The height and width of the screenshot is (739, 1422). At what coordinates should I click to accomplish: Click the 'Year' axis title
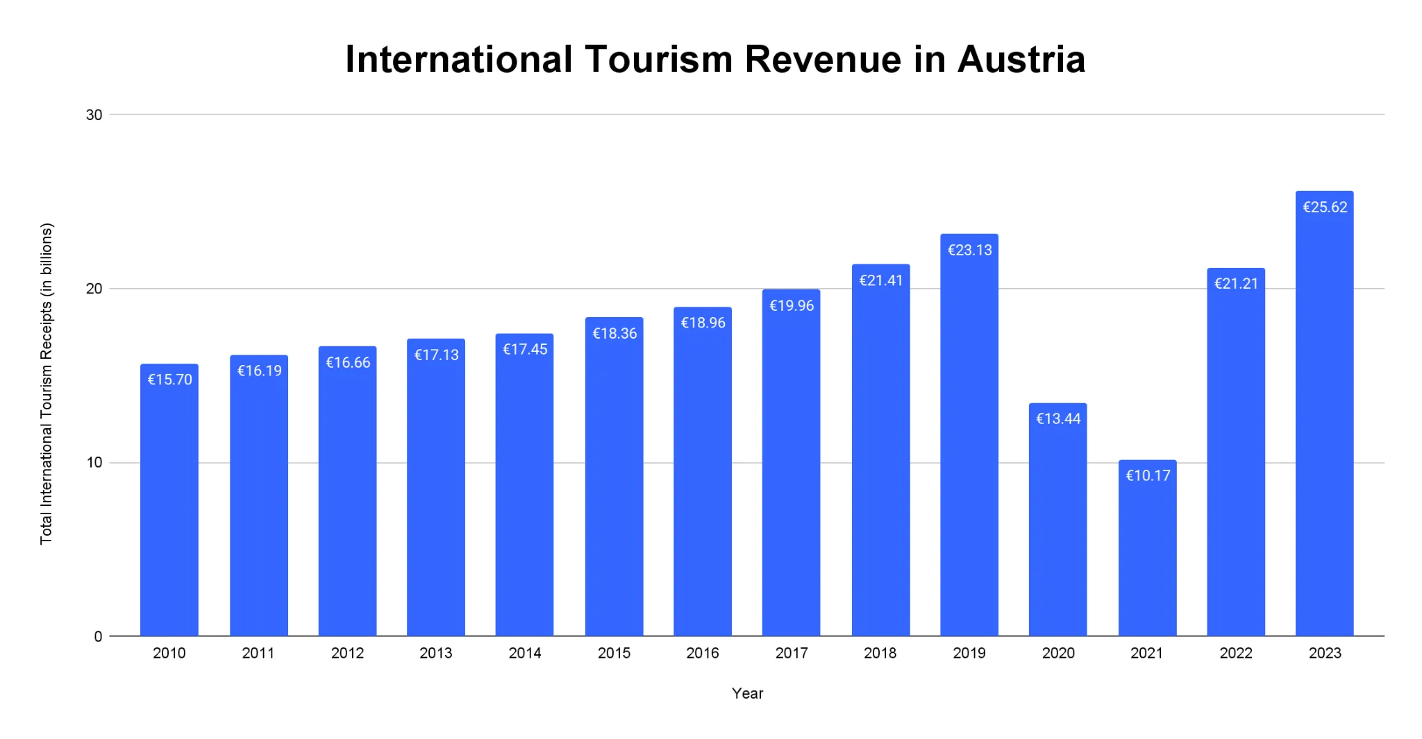click(747, 693)
